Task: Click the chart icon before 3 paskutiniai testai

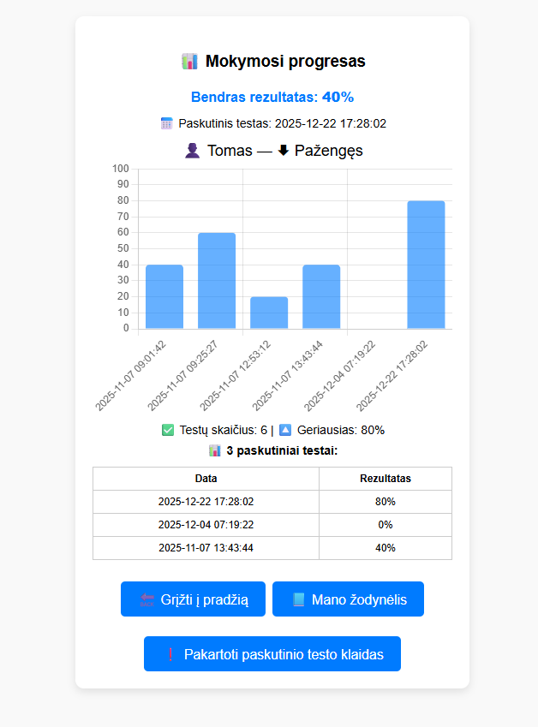Action: coord(215,450)
